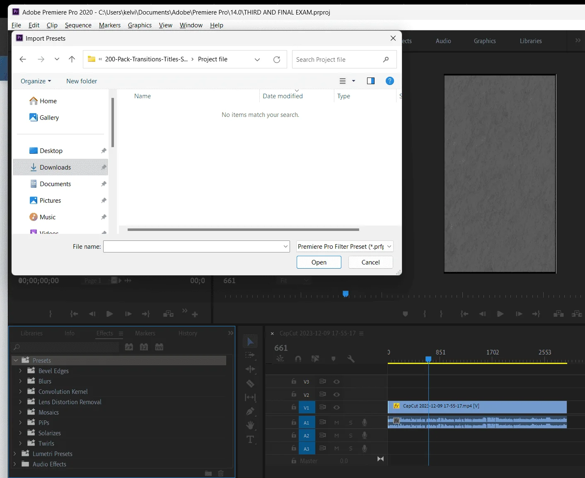The image size is (585, 478).
Task: Click the blue timeline playhead marker
Action: point(428,359)
